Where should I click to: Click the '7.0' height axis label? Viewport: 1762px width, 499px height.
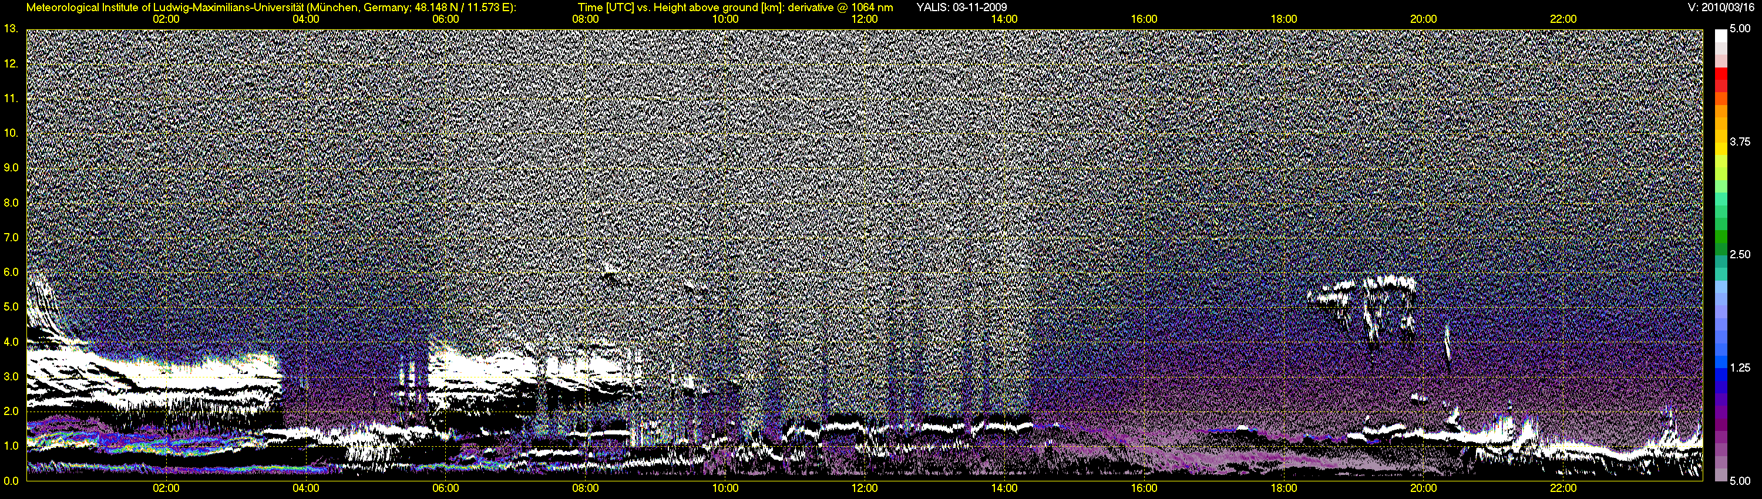[11, 237]
